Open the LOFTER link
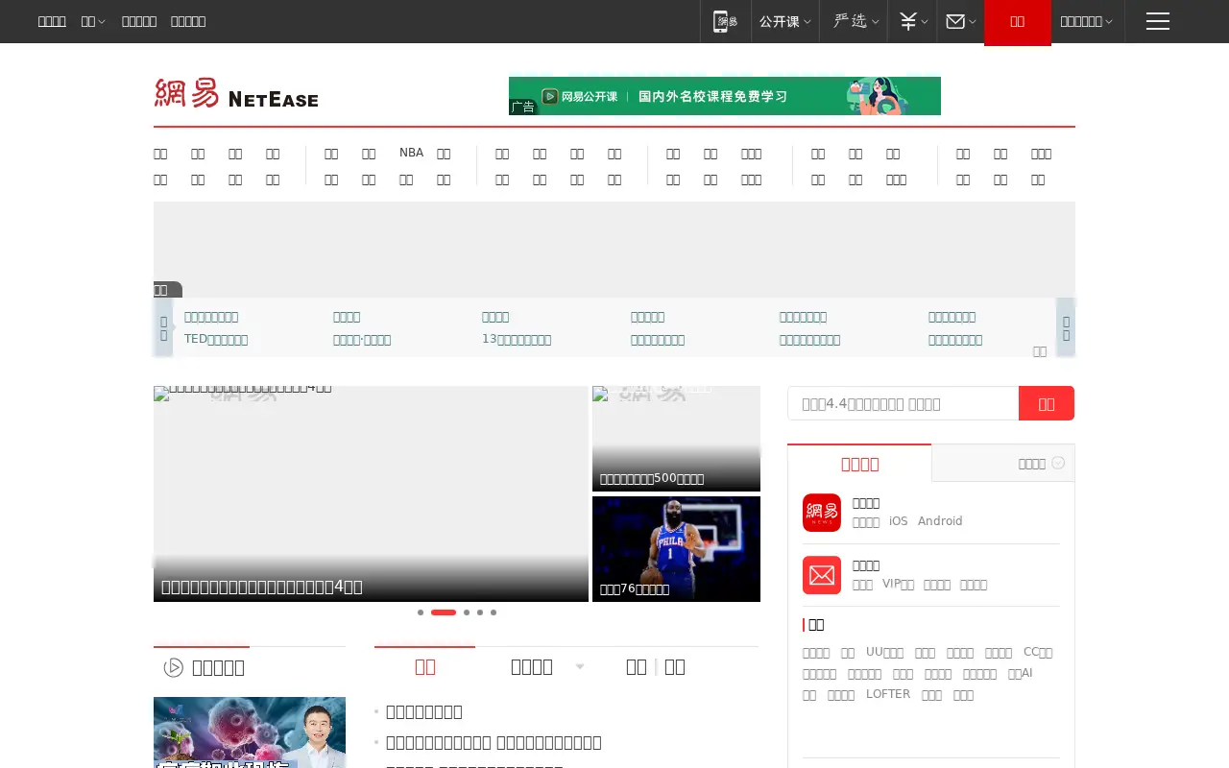This screenshot has height=768, width=1229. tap(888, 694)
